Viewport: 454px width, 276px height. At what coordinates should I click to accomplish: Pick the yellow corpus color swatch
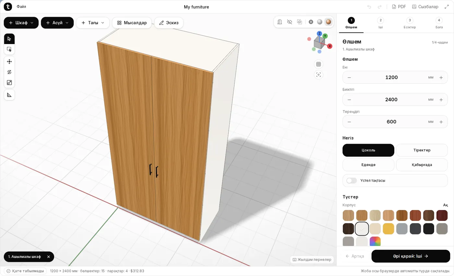point(388,229)
